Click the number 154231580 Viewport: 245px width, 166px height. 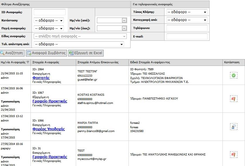[137, 131]
